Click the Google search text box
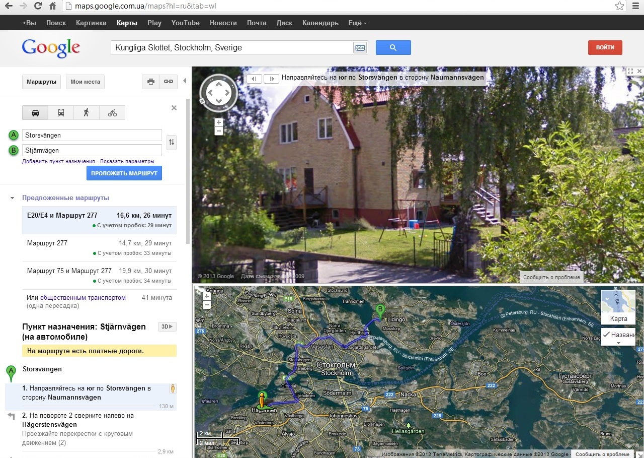This screenshot has height=458, width=644. (232, 48)
